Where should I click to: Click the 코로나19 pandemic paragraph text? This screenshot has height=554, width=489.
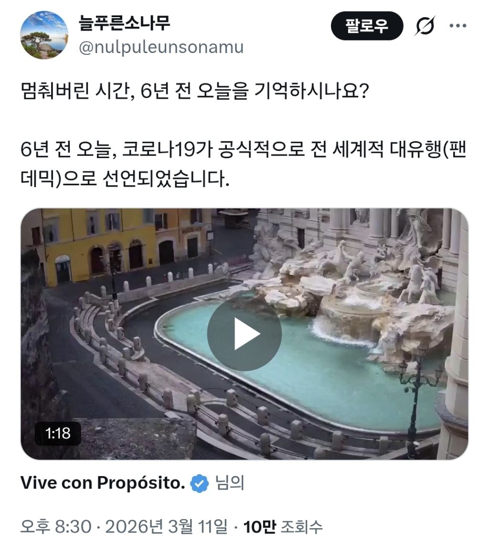(244, 164)
